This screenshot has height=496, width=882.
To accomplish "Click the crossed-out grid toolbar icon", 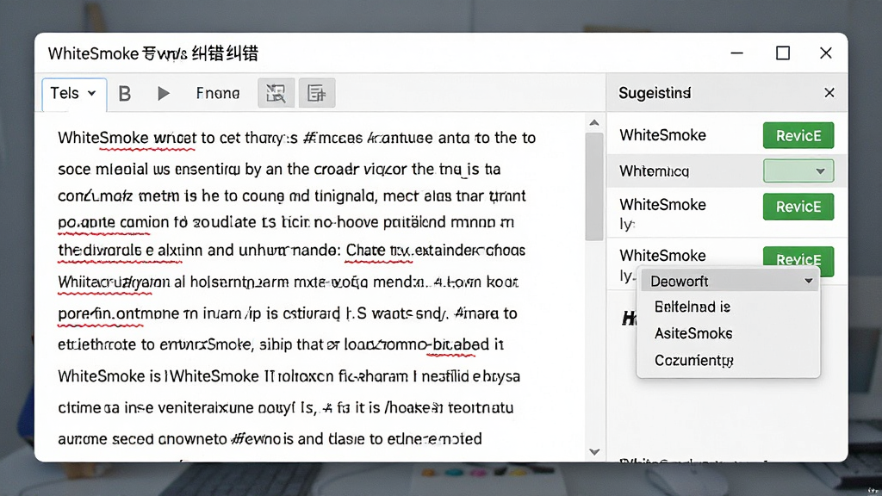I will point(276,93).
